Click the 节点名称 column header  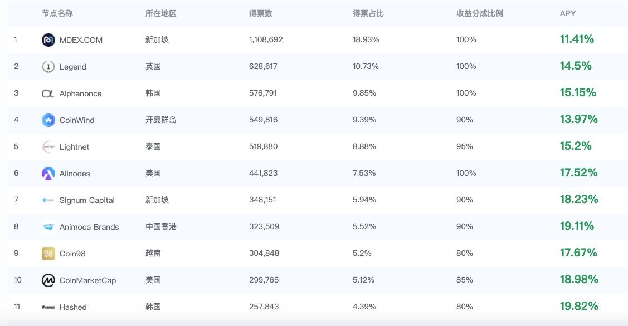pos(57,13)
